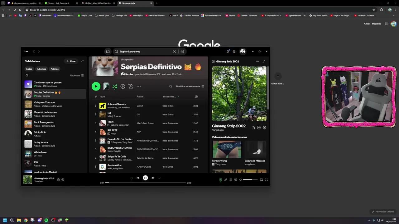The image size is (399, 224).
Task: Open more options for Serpias Definitivo playlist
Action: [x=139, y=86]
